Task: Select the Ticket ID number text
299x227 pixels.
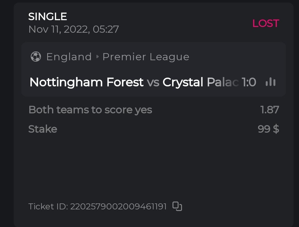Action: tap(118, 207)
